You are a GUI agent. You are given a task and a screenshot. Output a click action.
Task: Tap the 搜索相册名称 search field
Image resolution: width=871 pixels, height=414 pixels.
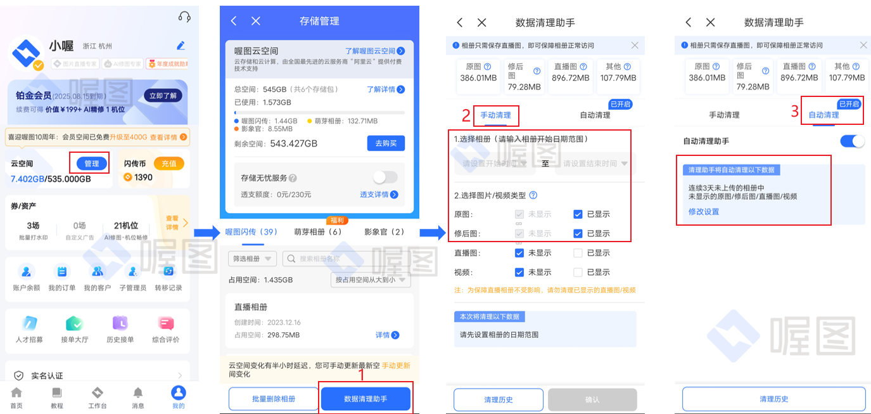tap(346, 259)
